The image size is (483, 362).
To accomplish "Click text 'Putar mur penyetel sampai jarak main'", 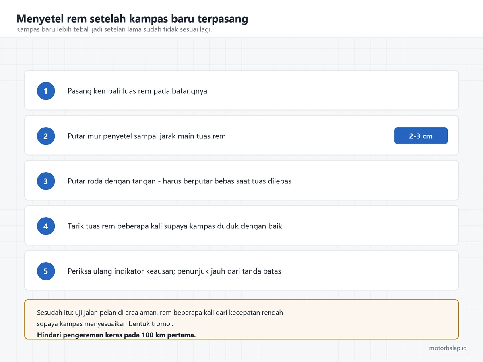I will tap(147, 136).
